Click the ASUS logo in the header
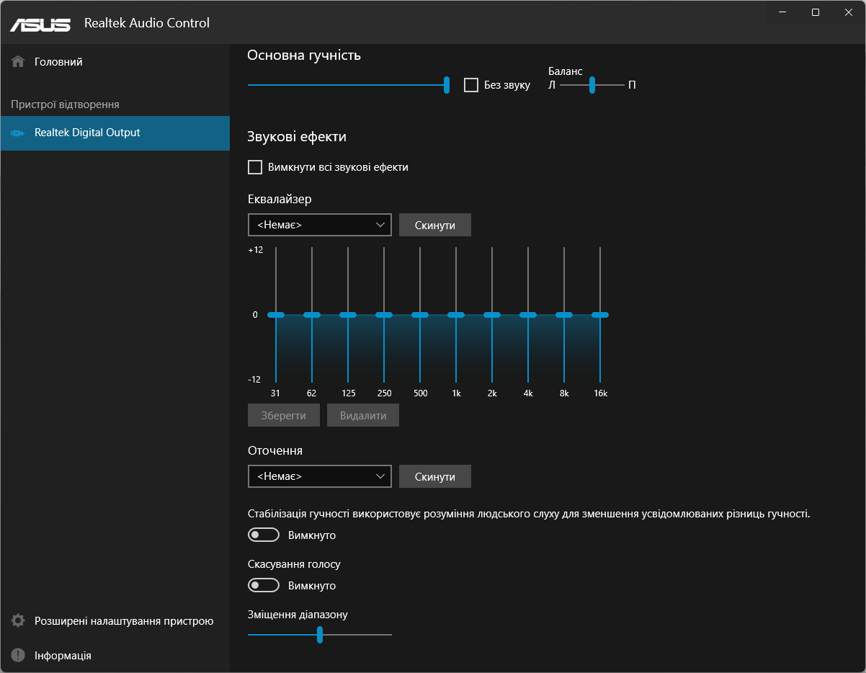 (39, 22)
